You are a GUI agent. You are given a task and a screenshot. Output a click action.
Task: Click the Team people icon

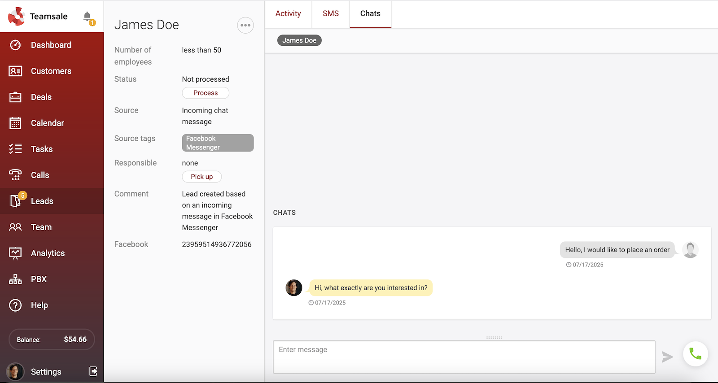(15, 227)
